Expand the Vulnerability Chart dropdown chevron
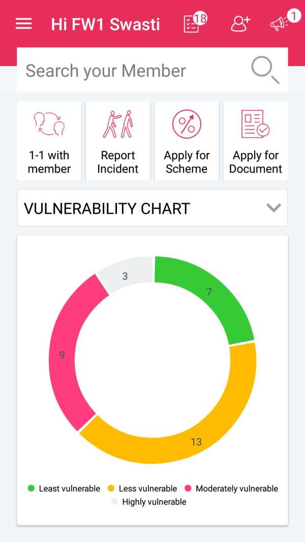The width and height of the screenshot is (305, 542). click(x=273, y=208)
